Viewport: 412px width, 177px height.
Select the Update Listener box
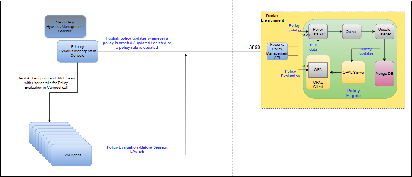(x=384, y=31)
